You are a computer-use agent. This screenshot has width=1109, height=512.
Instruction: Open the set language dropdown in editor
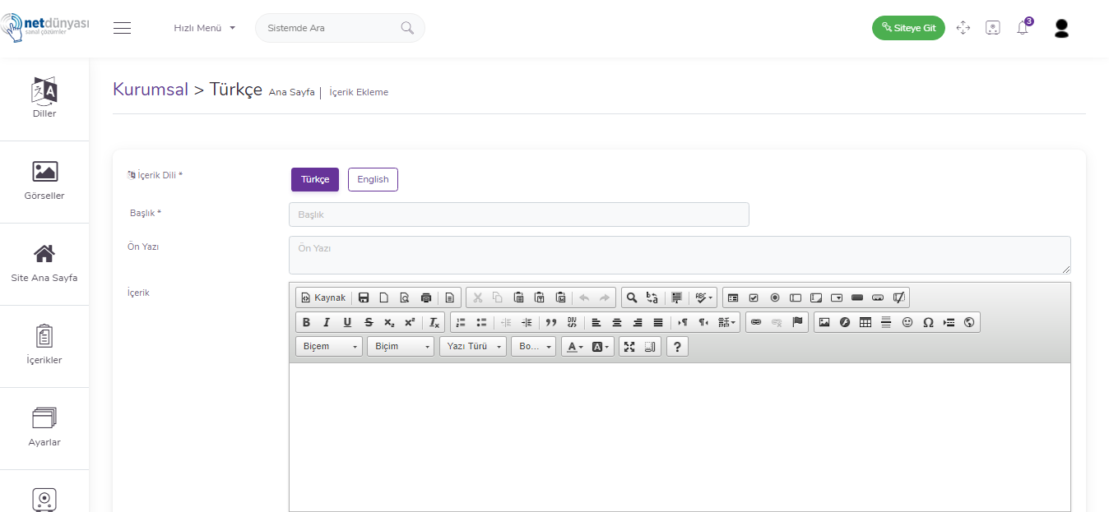727,322
